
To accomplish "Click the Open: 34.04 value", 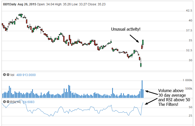I will [46, 4].
